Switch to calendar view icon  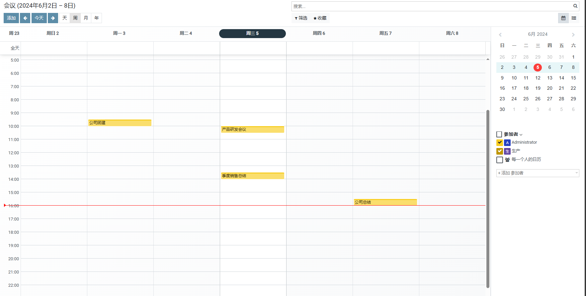(563, 18)
